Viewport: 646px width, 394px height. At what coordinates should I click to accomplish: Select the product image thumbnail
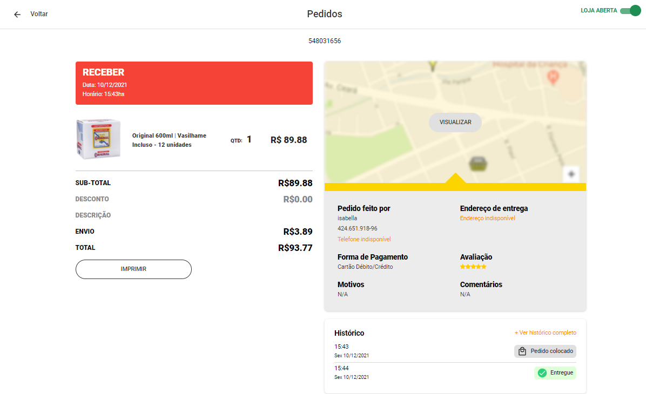pos(98,139)
